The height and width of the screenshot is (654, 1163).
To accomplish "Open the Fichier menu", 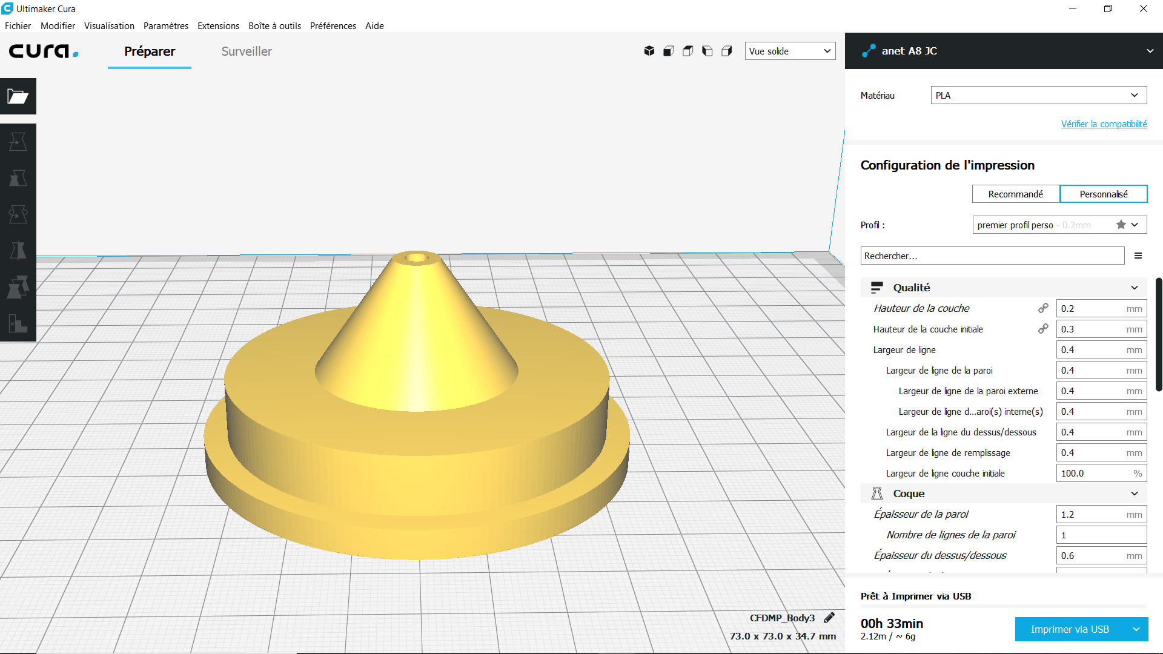I will (18, 25).
